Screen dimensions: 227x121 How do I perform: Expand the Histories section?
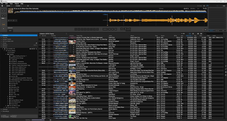coord(1,109)
